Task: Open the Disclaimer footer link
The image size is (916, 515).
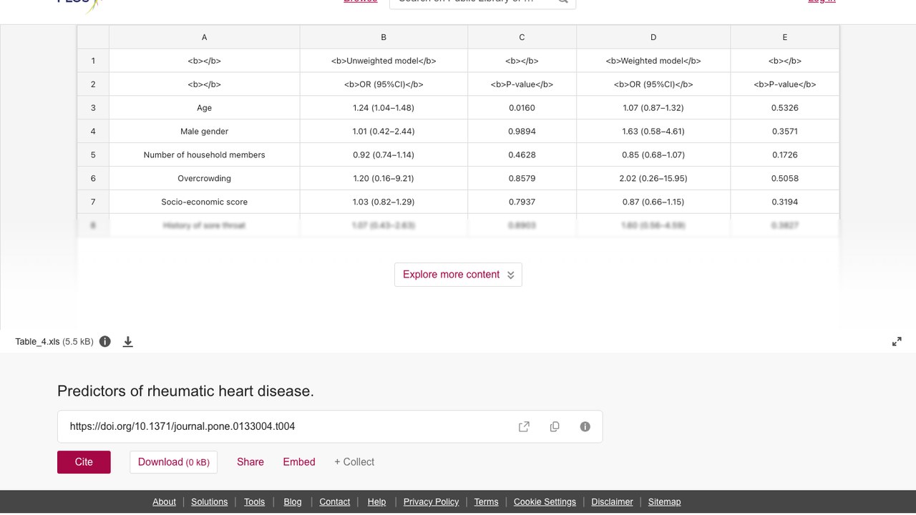Action: point(612,501)
